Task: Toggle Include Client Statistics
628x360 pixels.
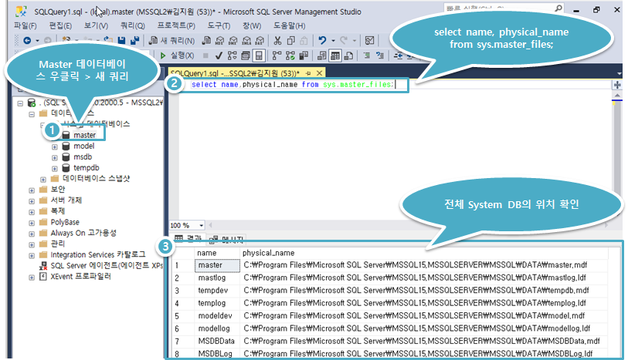Action: tap(304, 56)
